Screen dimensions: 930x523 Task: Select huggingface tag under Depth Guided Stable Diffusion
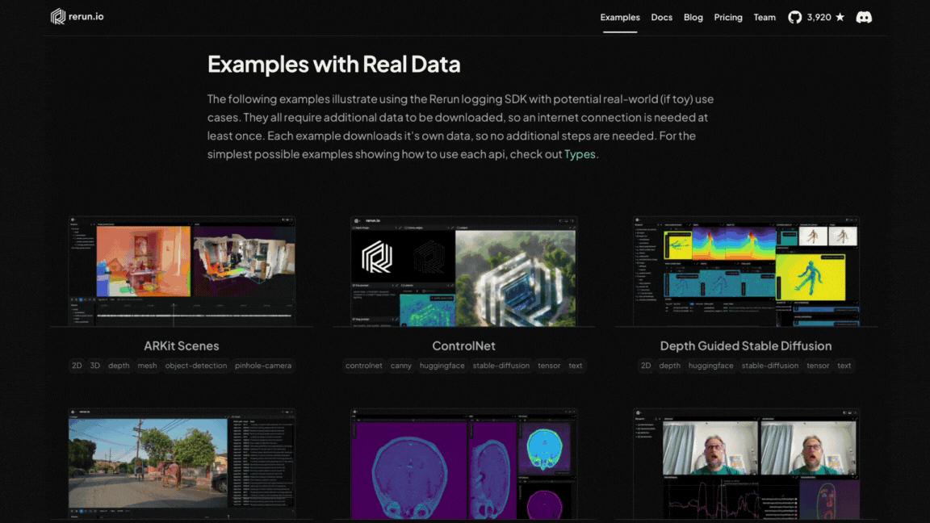710,366
